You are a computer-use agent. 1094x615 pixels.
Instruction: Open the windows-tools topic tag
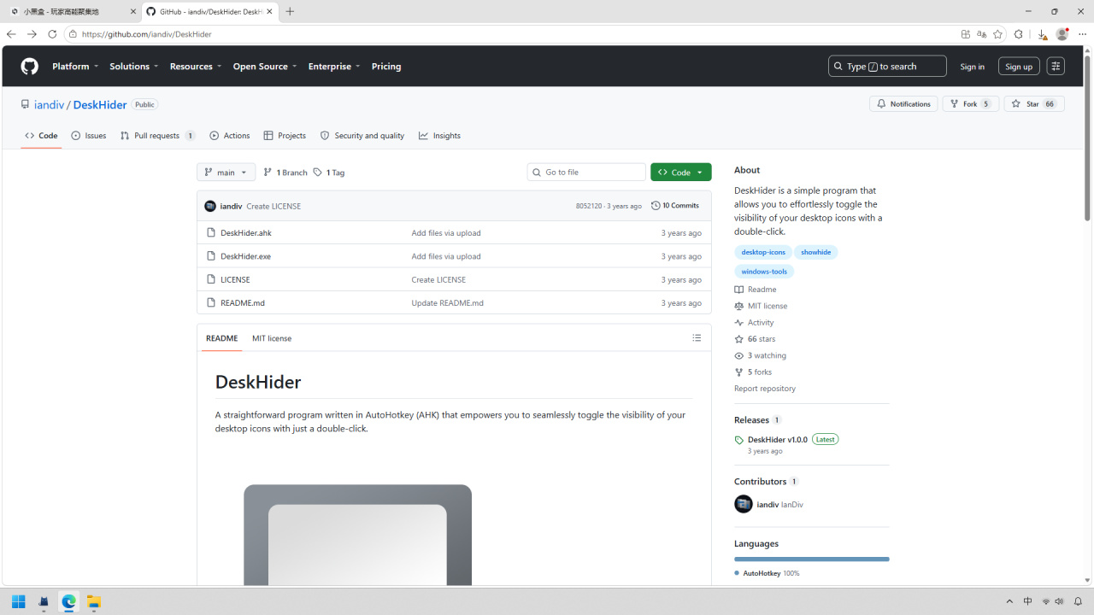coord(764,272)
